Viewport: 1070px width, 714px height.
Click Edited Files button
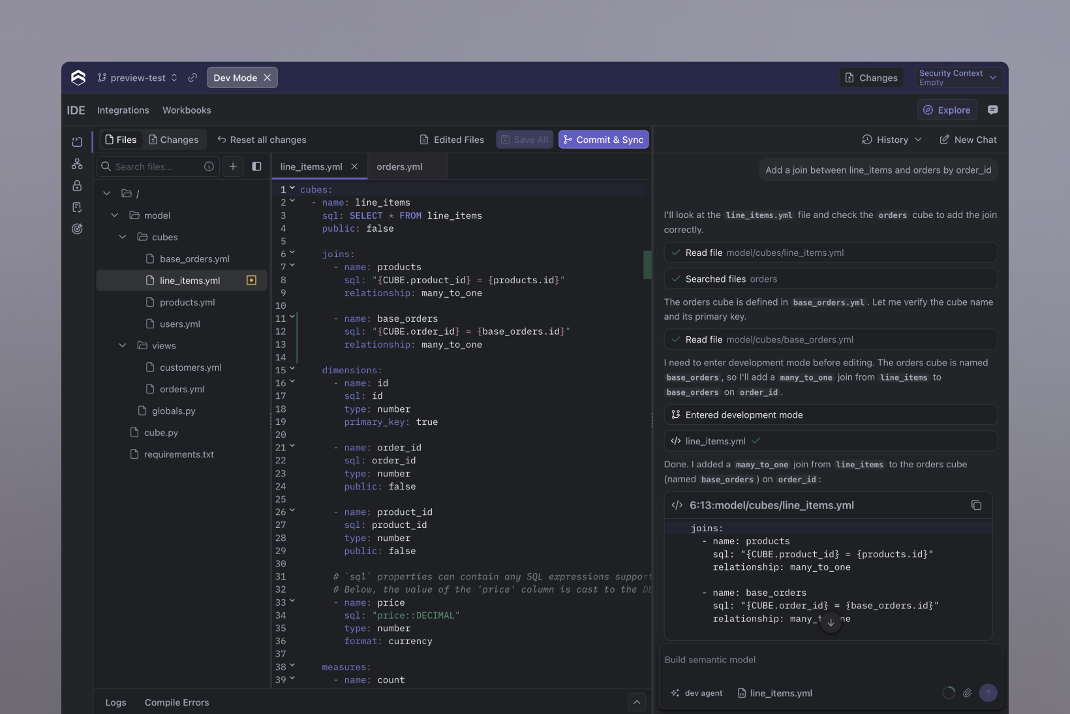point(451,140)
